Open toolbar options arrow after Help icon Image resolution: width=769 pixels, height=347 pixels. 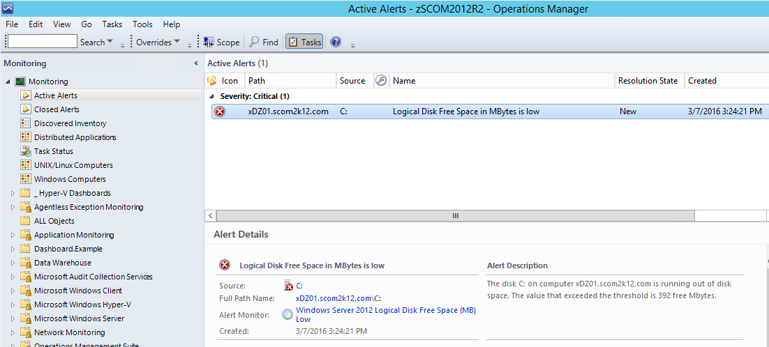tap(352, 45)
